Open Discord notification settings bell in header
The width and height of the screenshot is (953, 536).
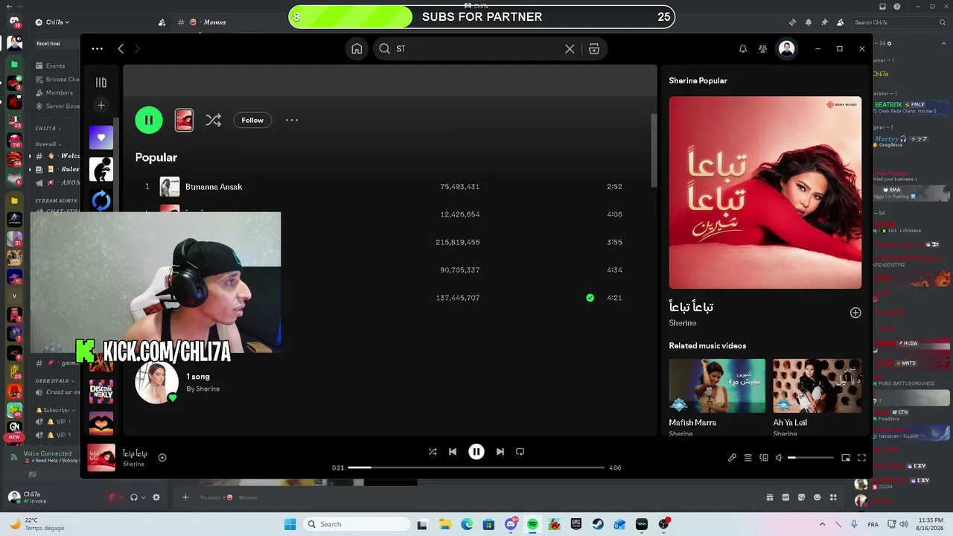pos(809,22)
